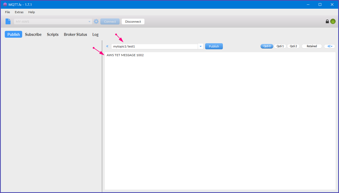339x193 pixels.
Task: Switch to the Broker Status tab
Action: pos(76,35)
